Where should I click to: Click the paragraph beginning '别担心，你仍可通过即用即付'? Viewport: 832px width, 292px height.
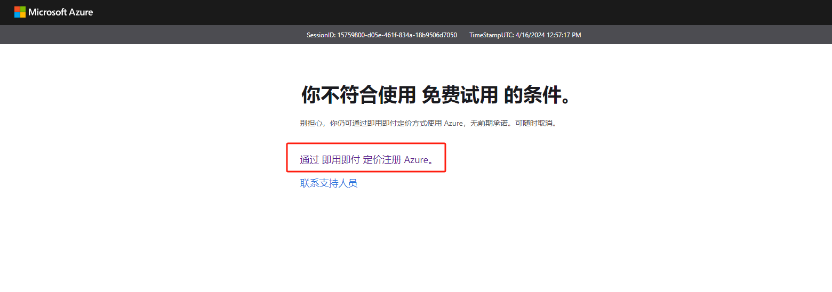coord(428,123)
